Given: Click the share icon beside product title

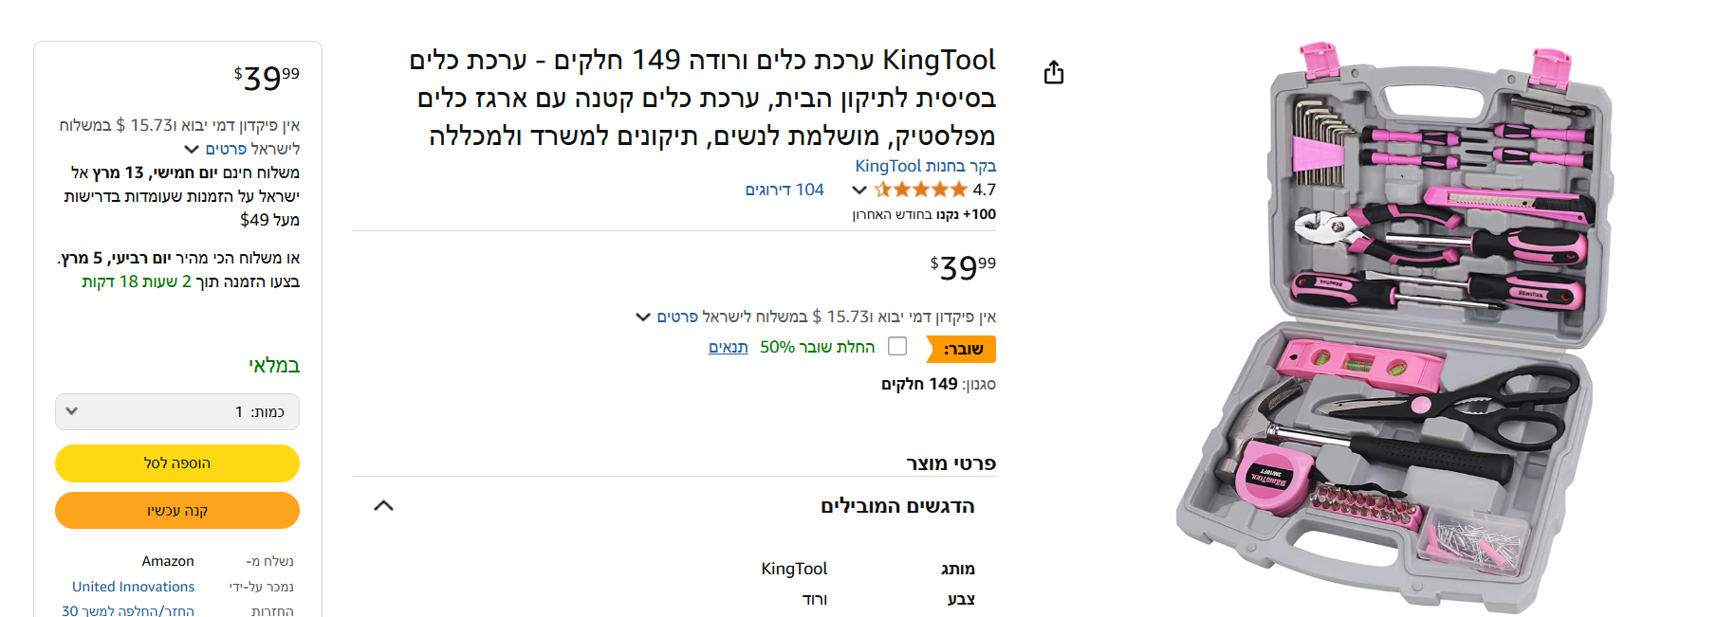Looking at the screenshot, I should [1054, 73].
